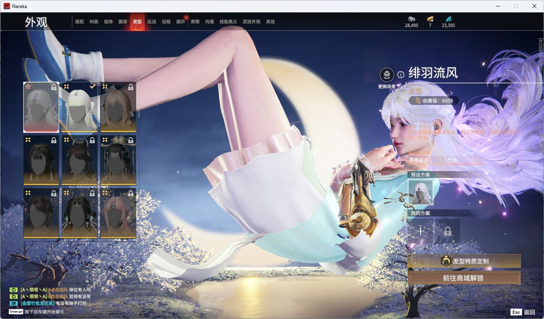This screenshot has height=319, width=544.
Task: Open the info icon beside 绯羽流风
Action: coord(401,75)
